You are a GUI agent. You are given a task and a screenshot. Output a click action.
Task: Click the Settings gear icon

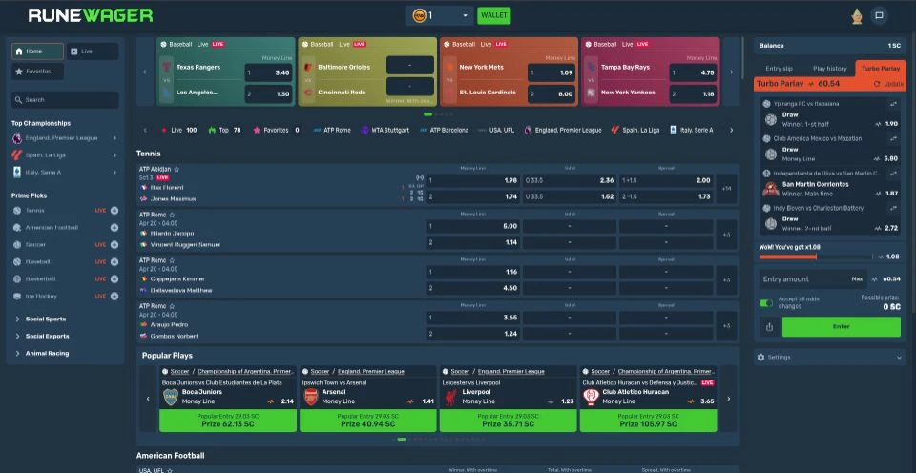(x=760, y=357)
